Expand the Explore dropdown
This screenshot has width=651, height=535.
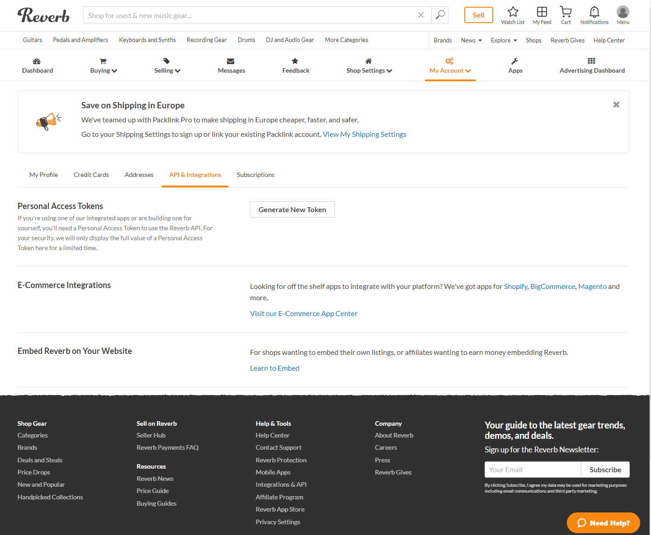504,40
